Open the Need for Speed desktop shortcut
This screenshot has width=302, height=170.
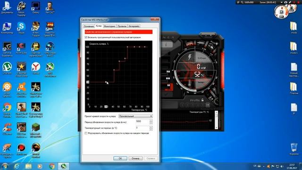pyautogui.click(x=50, y=29)
